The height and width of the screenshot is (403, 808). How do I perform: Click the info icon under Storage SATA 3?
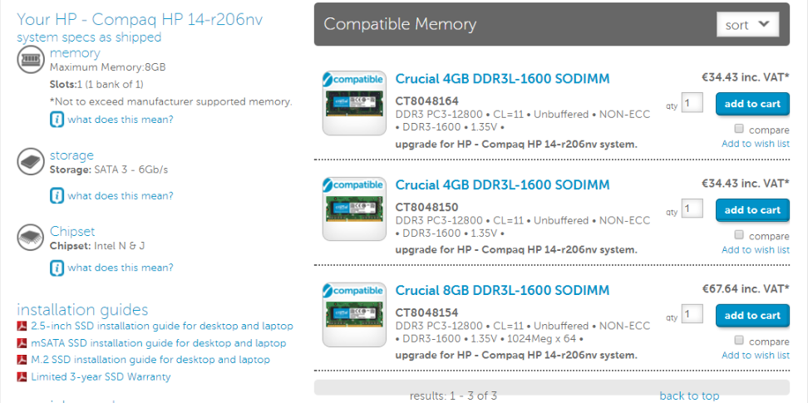(57, 196)
